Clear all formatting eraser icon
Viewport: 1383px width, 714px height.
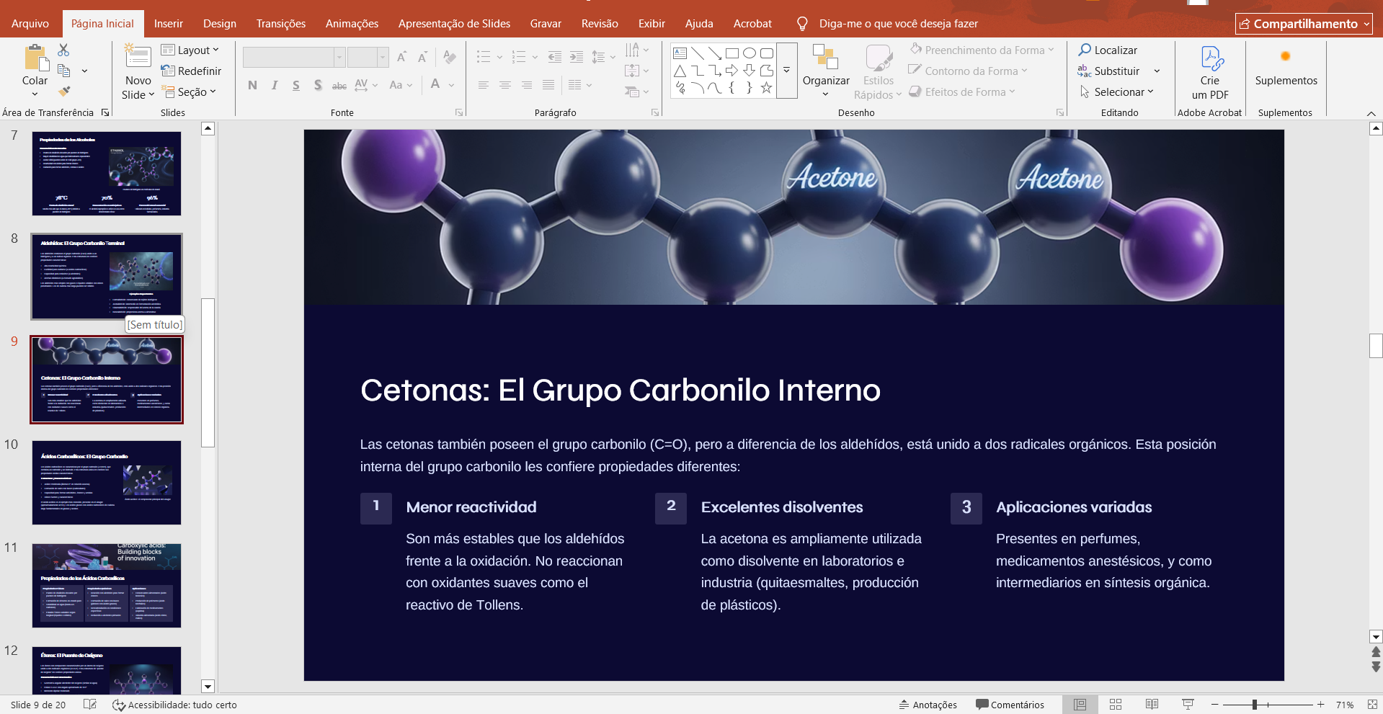pyautogui.click(x=450, y=57)
